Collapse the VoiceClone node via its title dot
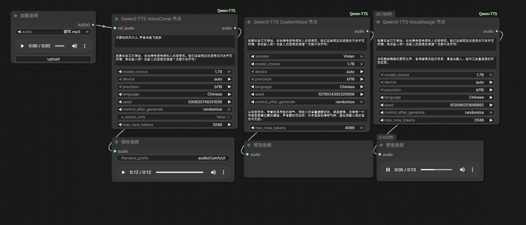The width and height of the screenshot is (526, 225). coord(117,19)
